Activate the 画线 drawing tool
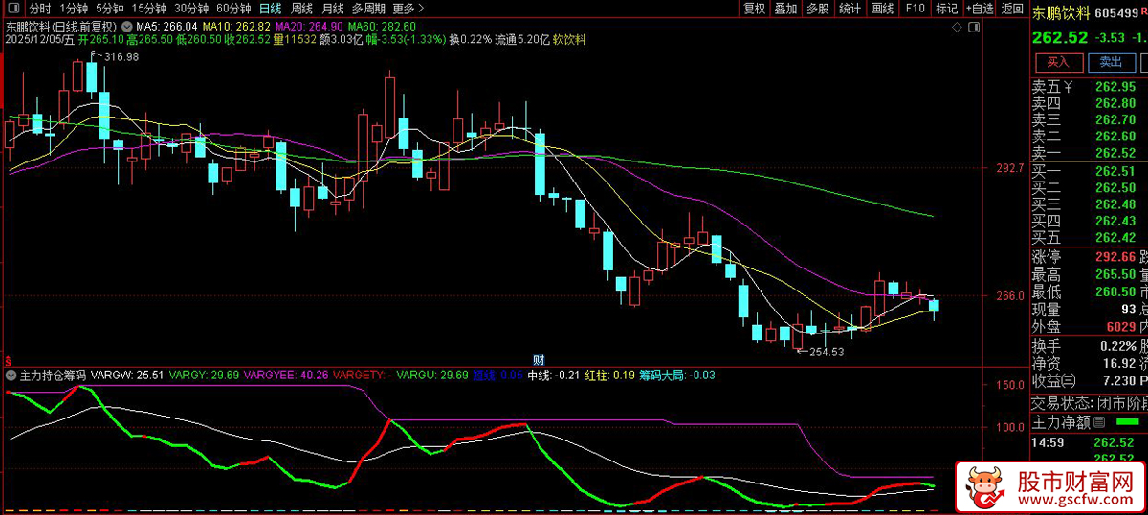This screenshot has width=1148, height=515. pyautogui.click(x=881, y=9)
